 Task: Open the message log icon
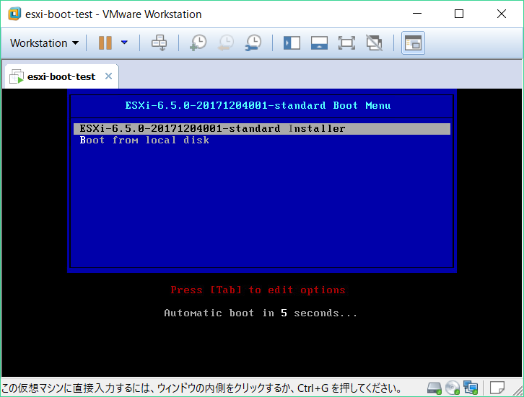pyautogui.click(x=497, y=388)
